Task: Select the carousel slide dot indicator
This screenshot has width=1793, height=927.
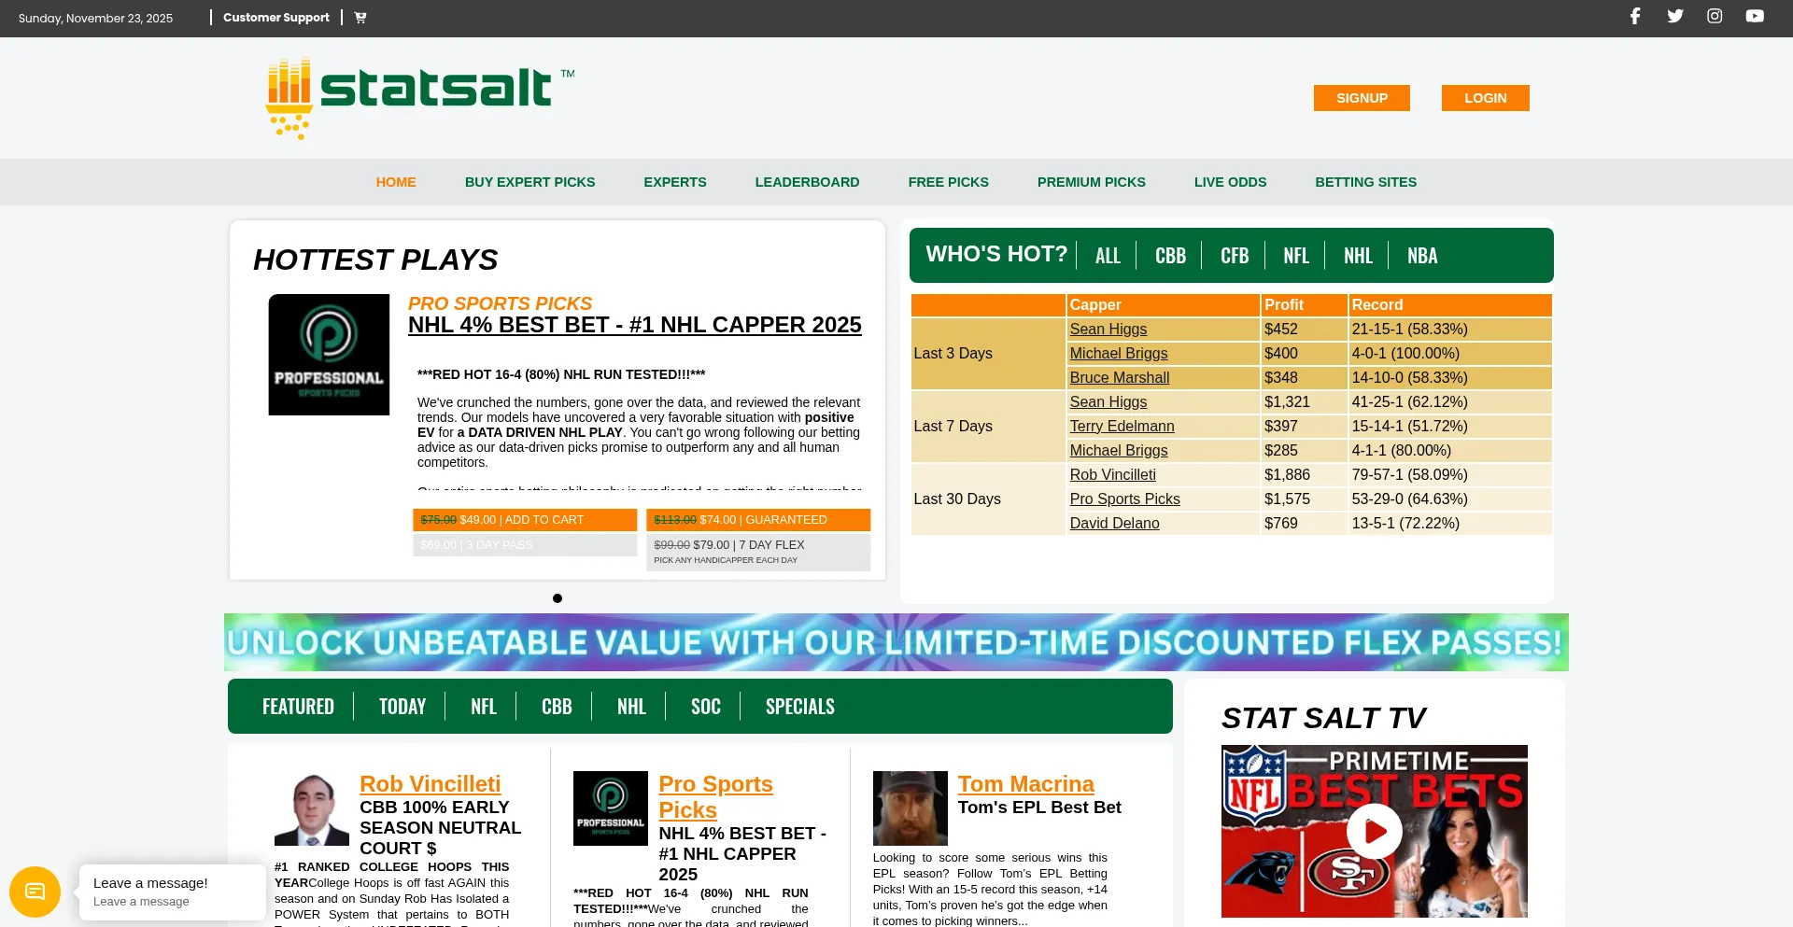Action: click(558, 598)
